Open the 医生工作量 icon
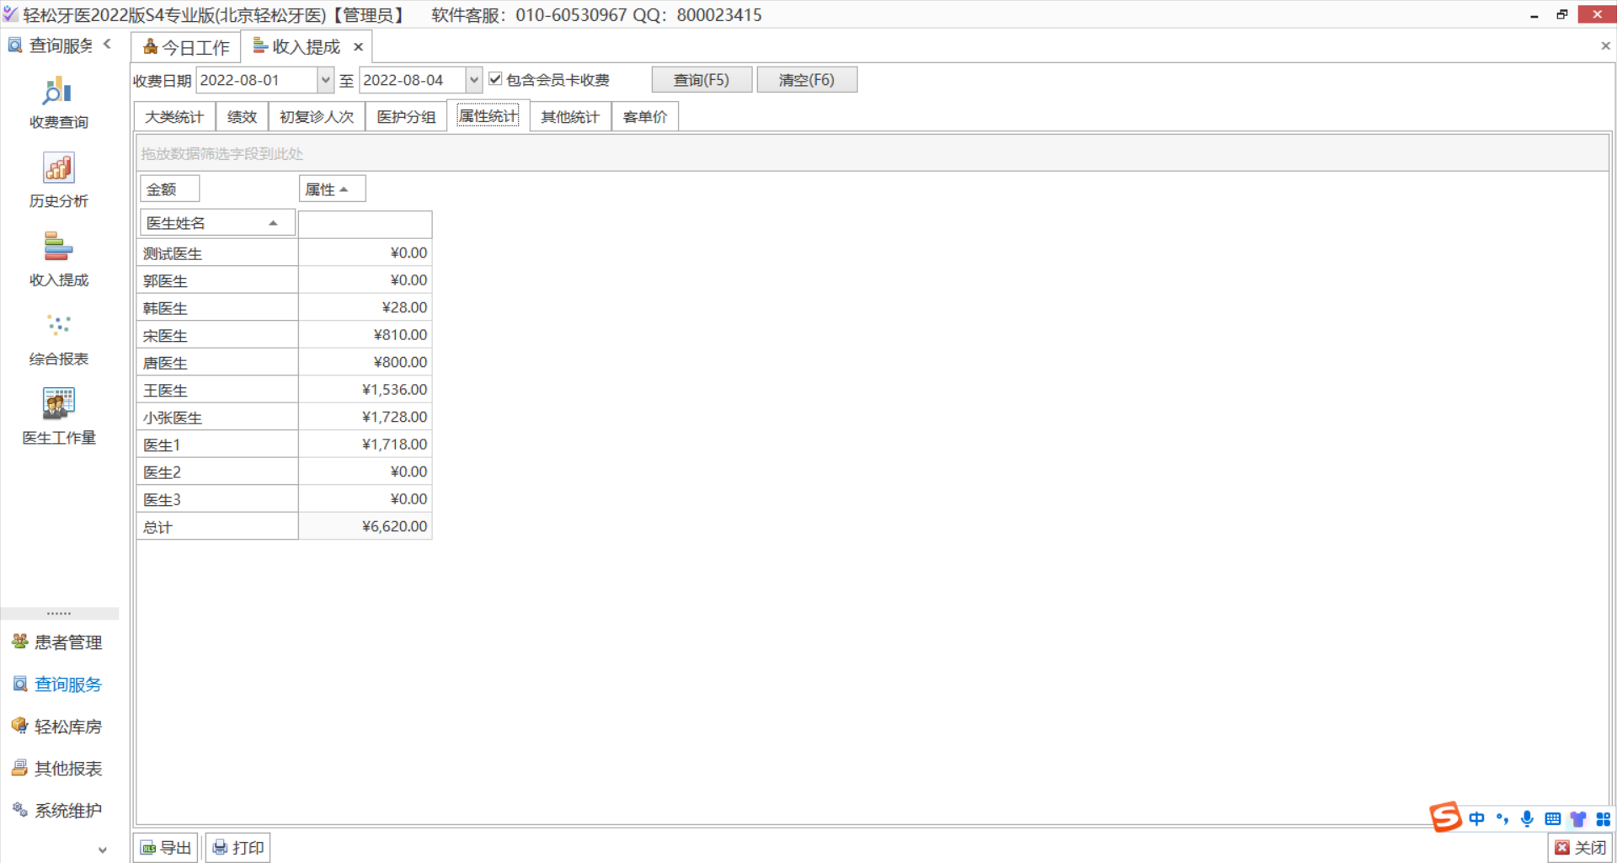 pos(58,416)
